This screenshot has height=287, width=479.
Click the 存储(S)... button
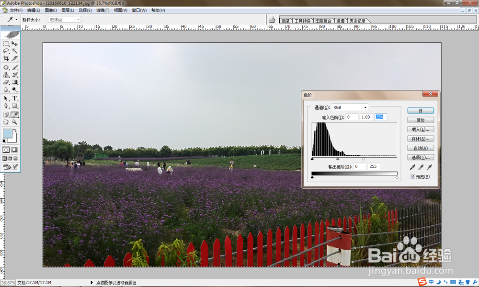[421, 139]
